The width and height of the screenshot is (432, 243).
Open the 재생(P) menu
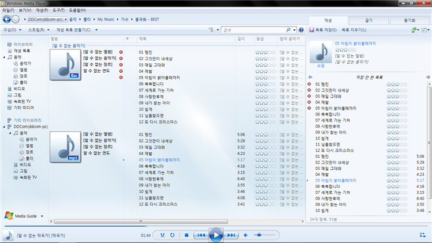tap(42, 10)
